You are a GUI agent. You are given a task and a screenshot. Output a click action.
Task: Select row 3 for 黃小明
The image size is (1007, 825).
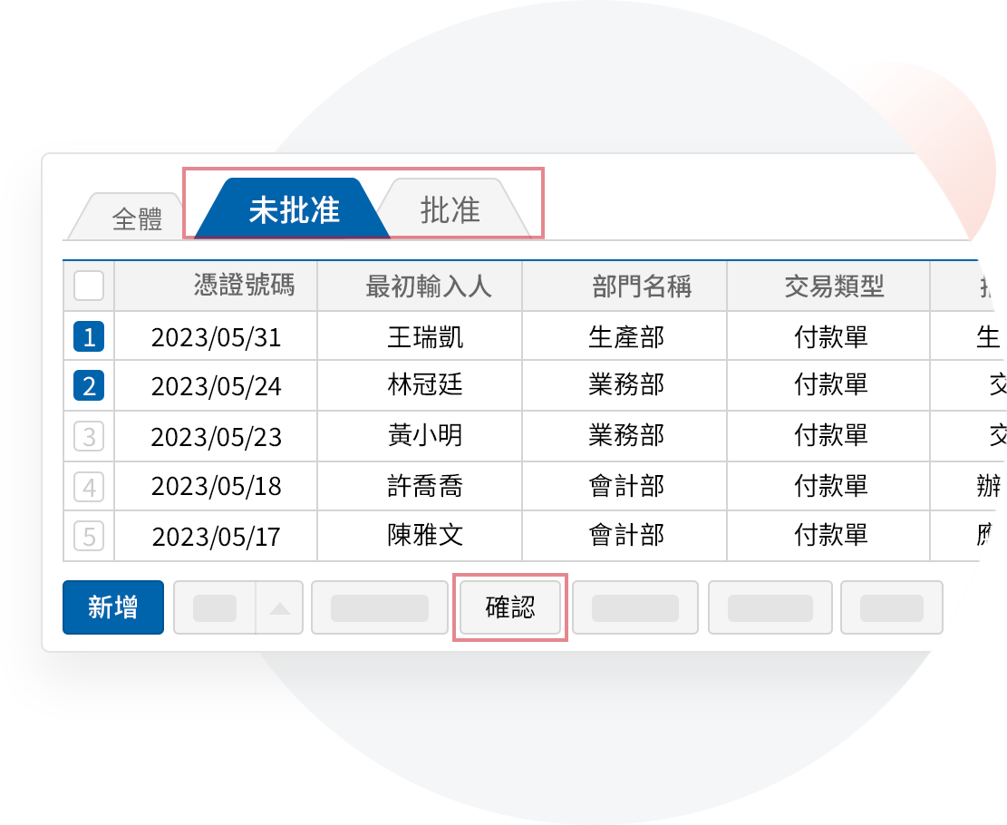[88, 435]
